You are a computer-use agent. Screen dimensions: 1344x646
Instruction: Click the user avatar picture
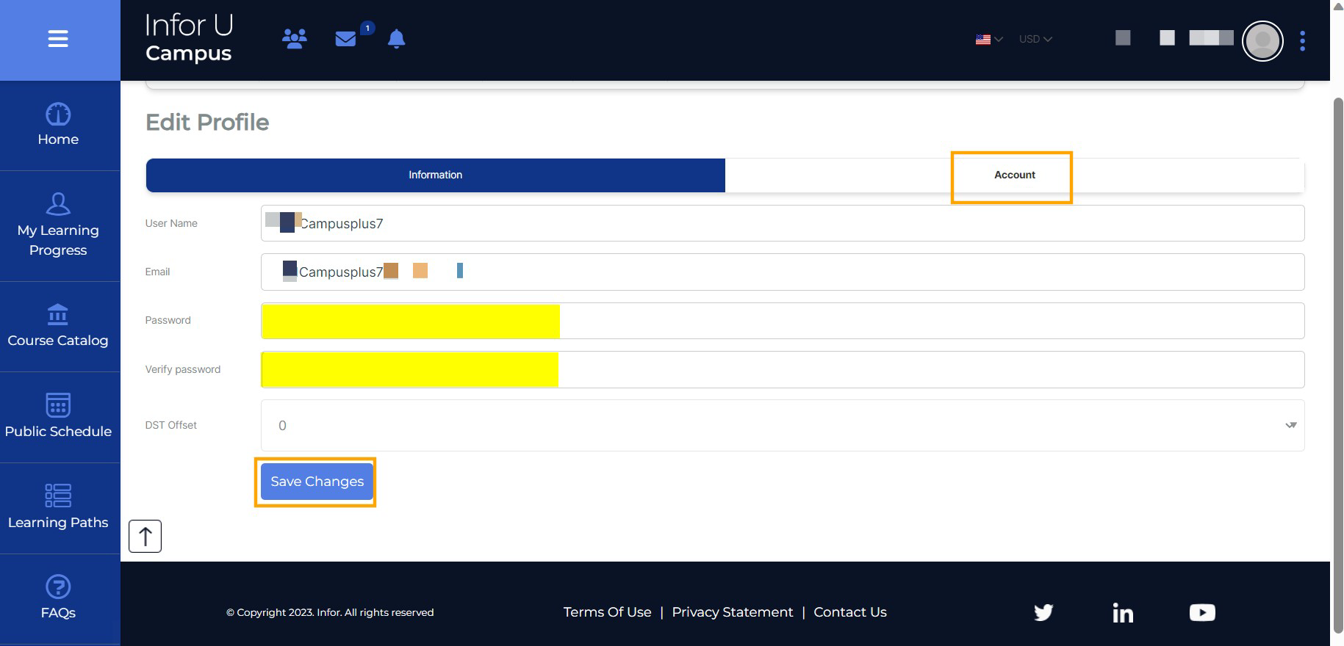coord(1262,41)
